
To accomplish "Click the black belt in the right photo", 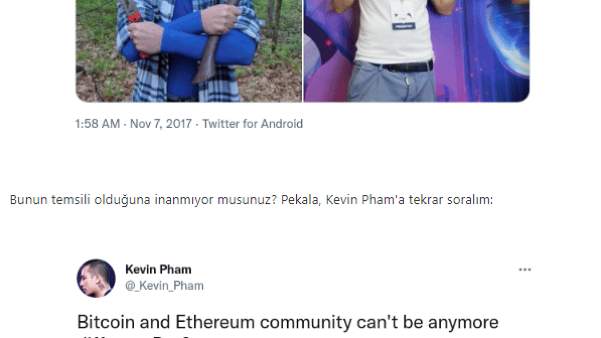I will [x=401, y=66].
